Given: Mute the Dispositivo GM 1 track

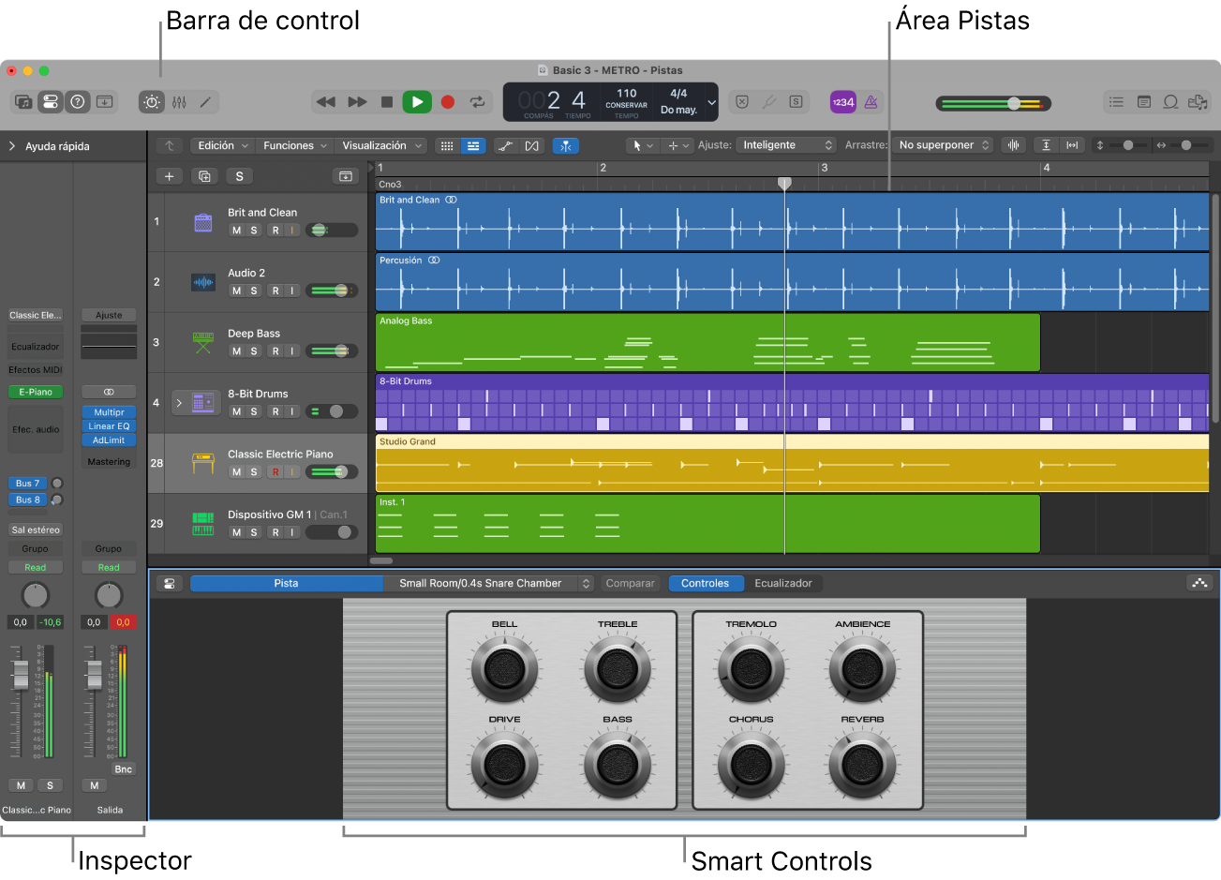Looking at the screenshot, I should pos(236,532).
